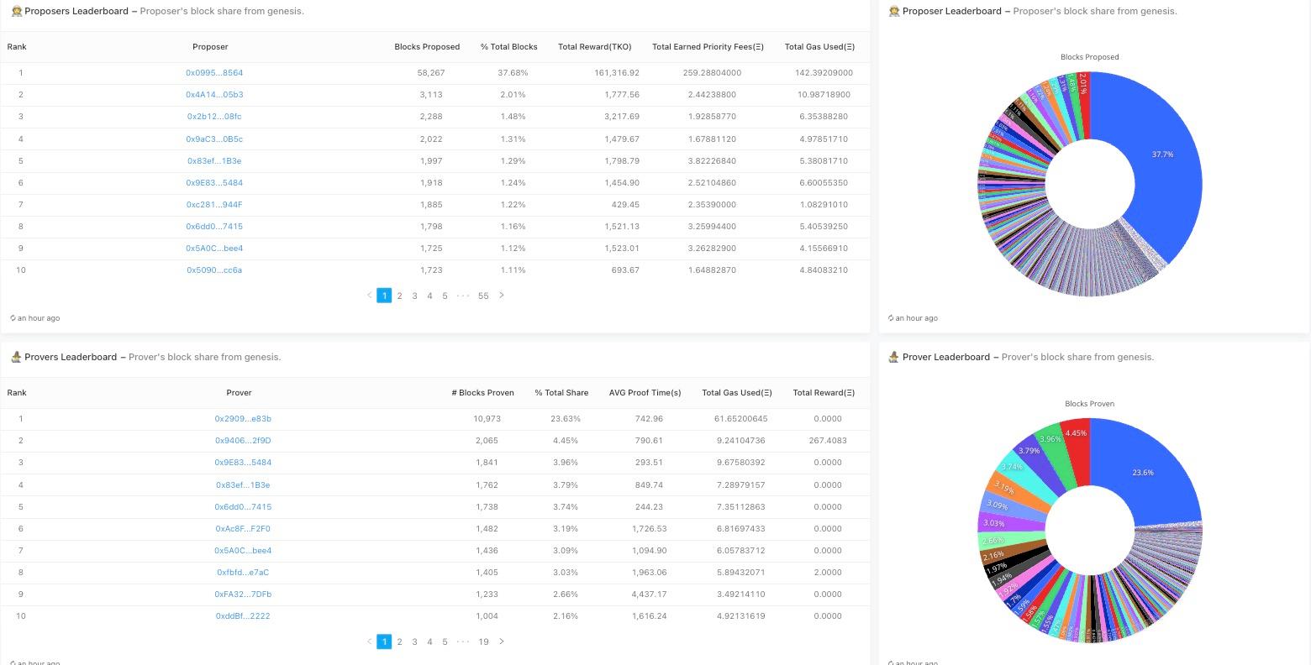Viewport: 1311px width, 665px height.
Task: Select current page 1 in Proposers pagination
Action: [x=384, y=296]
